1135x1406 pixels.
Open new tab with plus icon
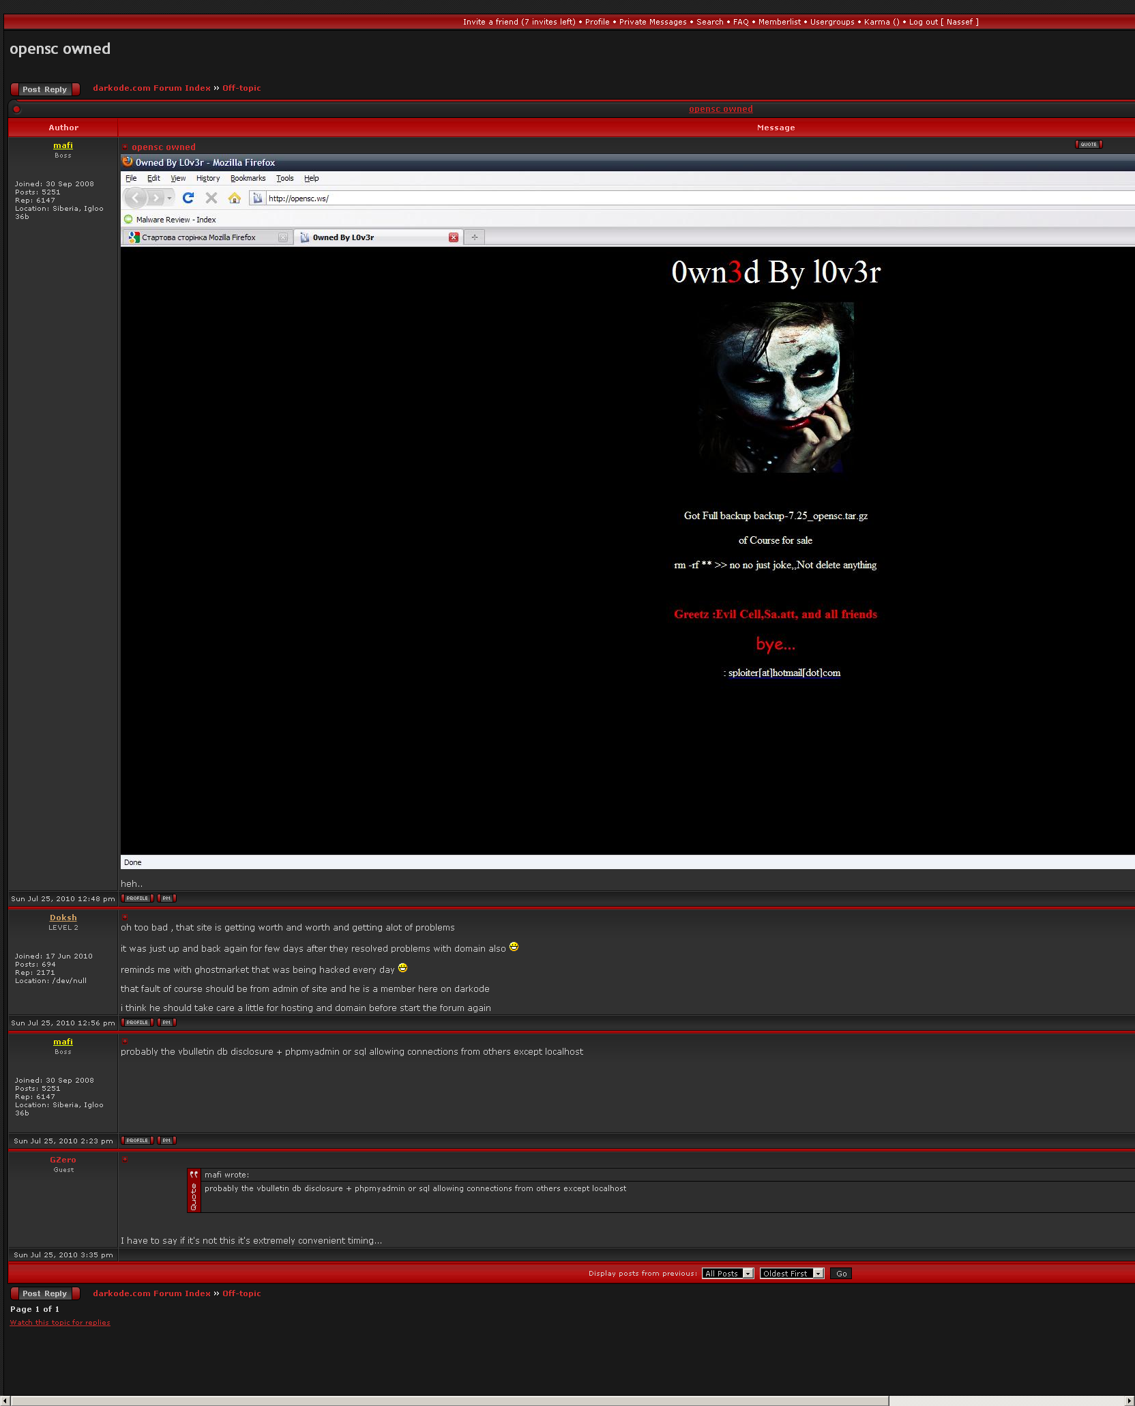click(475, 237)
